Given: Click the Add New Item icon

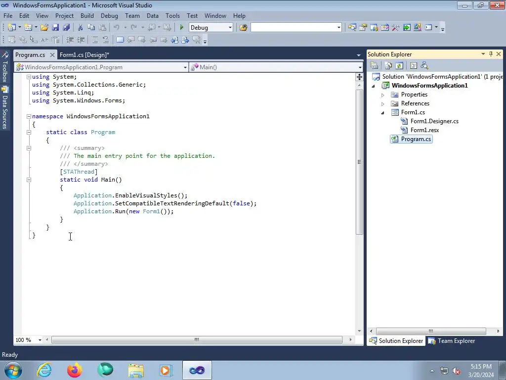Looking at the screenshot, I should point(28,28).
